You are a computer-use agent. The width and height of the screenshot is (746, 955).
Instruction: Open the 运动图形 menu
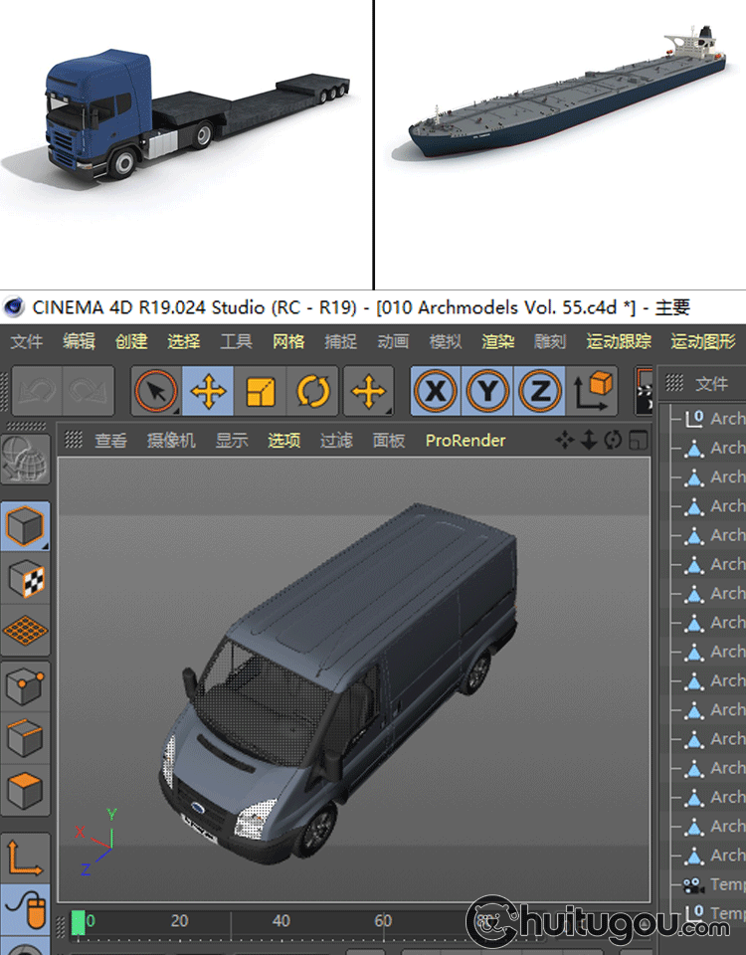[703, 341]
